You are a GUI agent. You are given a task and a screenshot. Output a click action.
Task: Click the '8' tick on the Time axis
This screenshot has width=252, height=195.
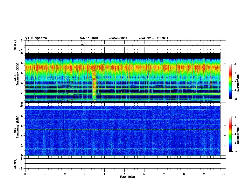tap(184, 174)
